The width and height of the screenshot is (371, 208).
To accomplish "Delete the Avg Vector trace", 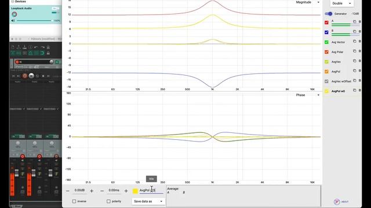I will click(x=360, y=41).
